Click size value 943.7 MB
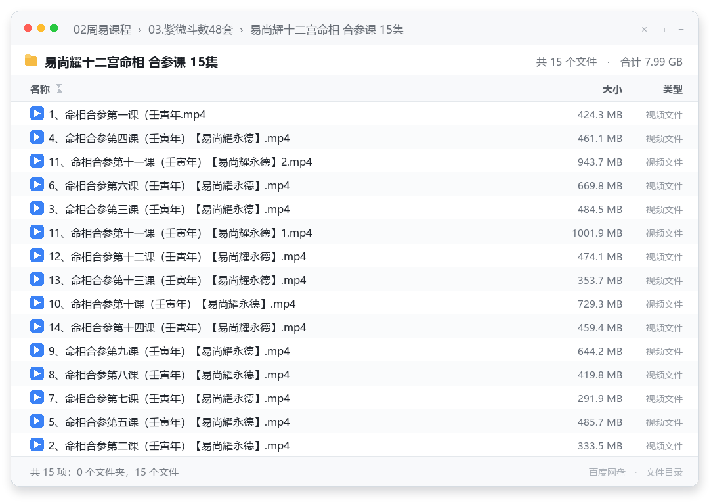709x502 pixels. [599, 162]
